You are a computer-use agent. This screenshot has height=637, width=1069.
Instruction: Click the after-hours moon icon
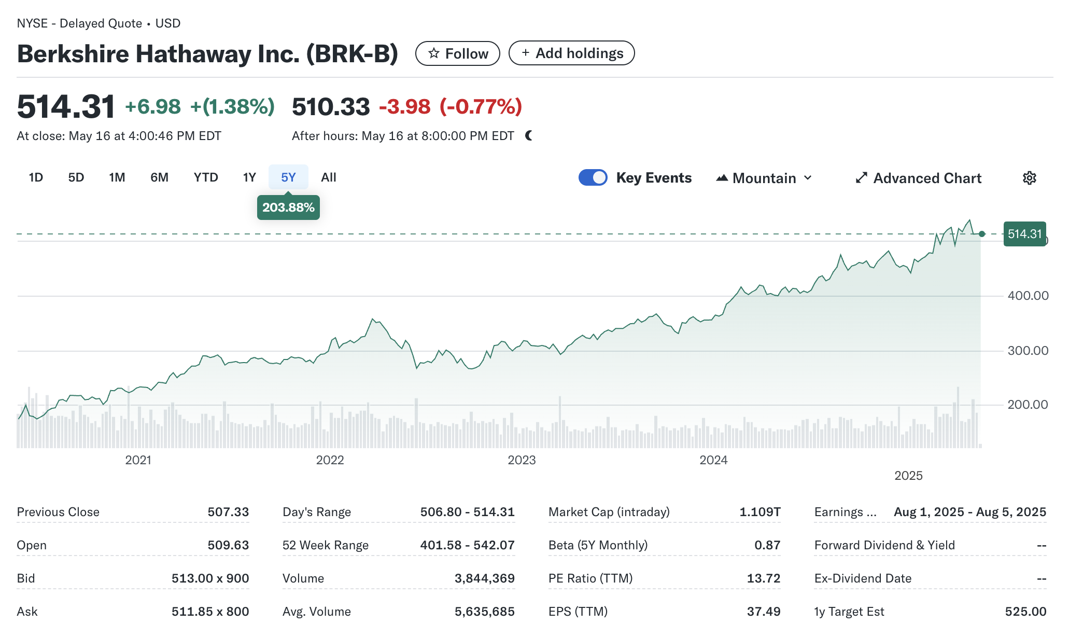click(528, 136)
